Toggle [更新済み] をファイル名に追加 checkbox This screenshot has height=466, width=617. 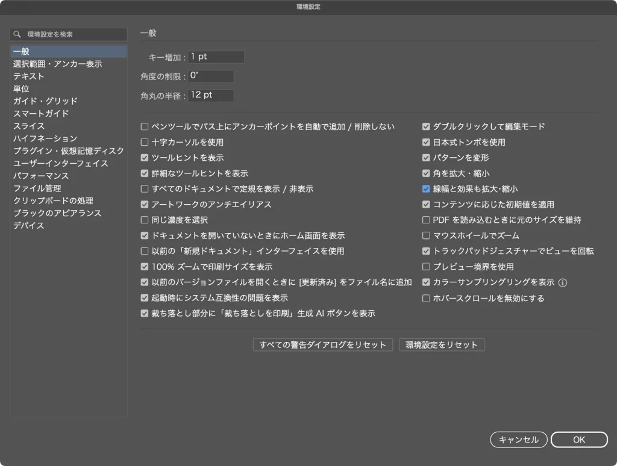coord(145,282)
